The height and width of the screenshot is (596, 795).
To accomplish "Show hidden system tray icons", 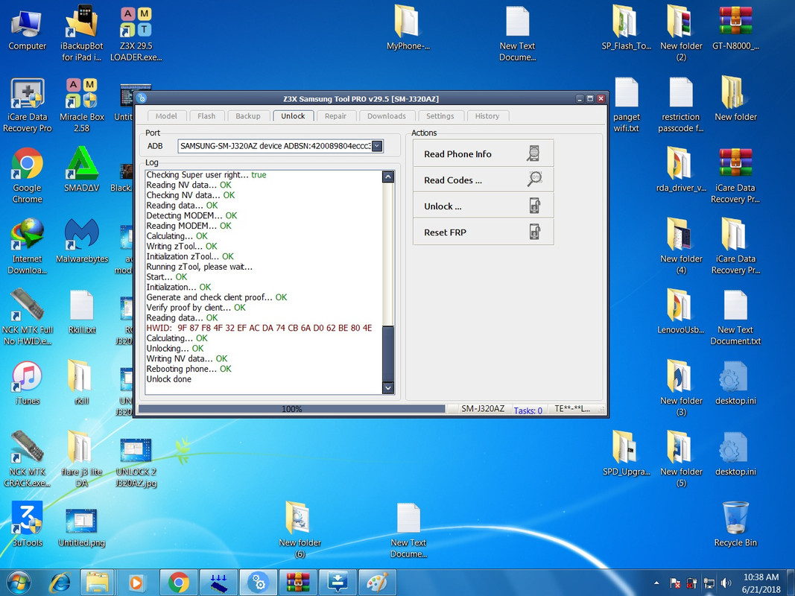I will pyautogui.click(x=656, y=583).
